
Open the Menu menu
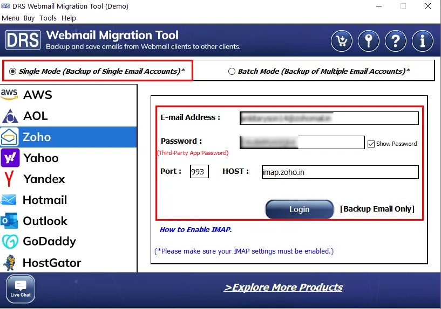(x=10, y=18)
